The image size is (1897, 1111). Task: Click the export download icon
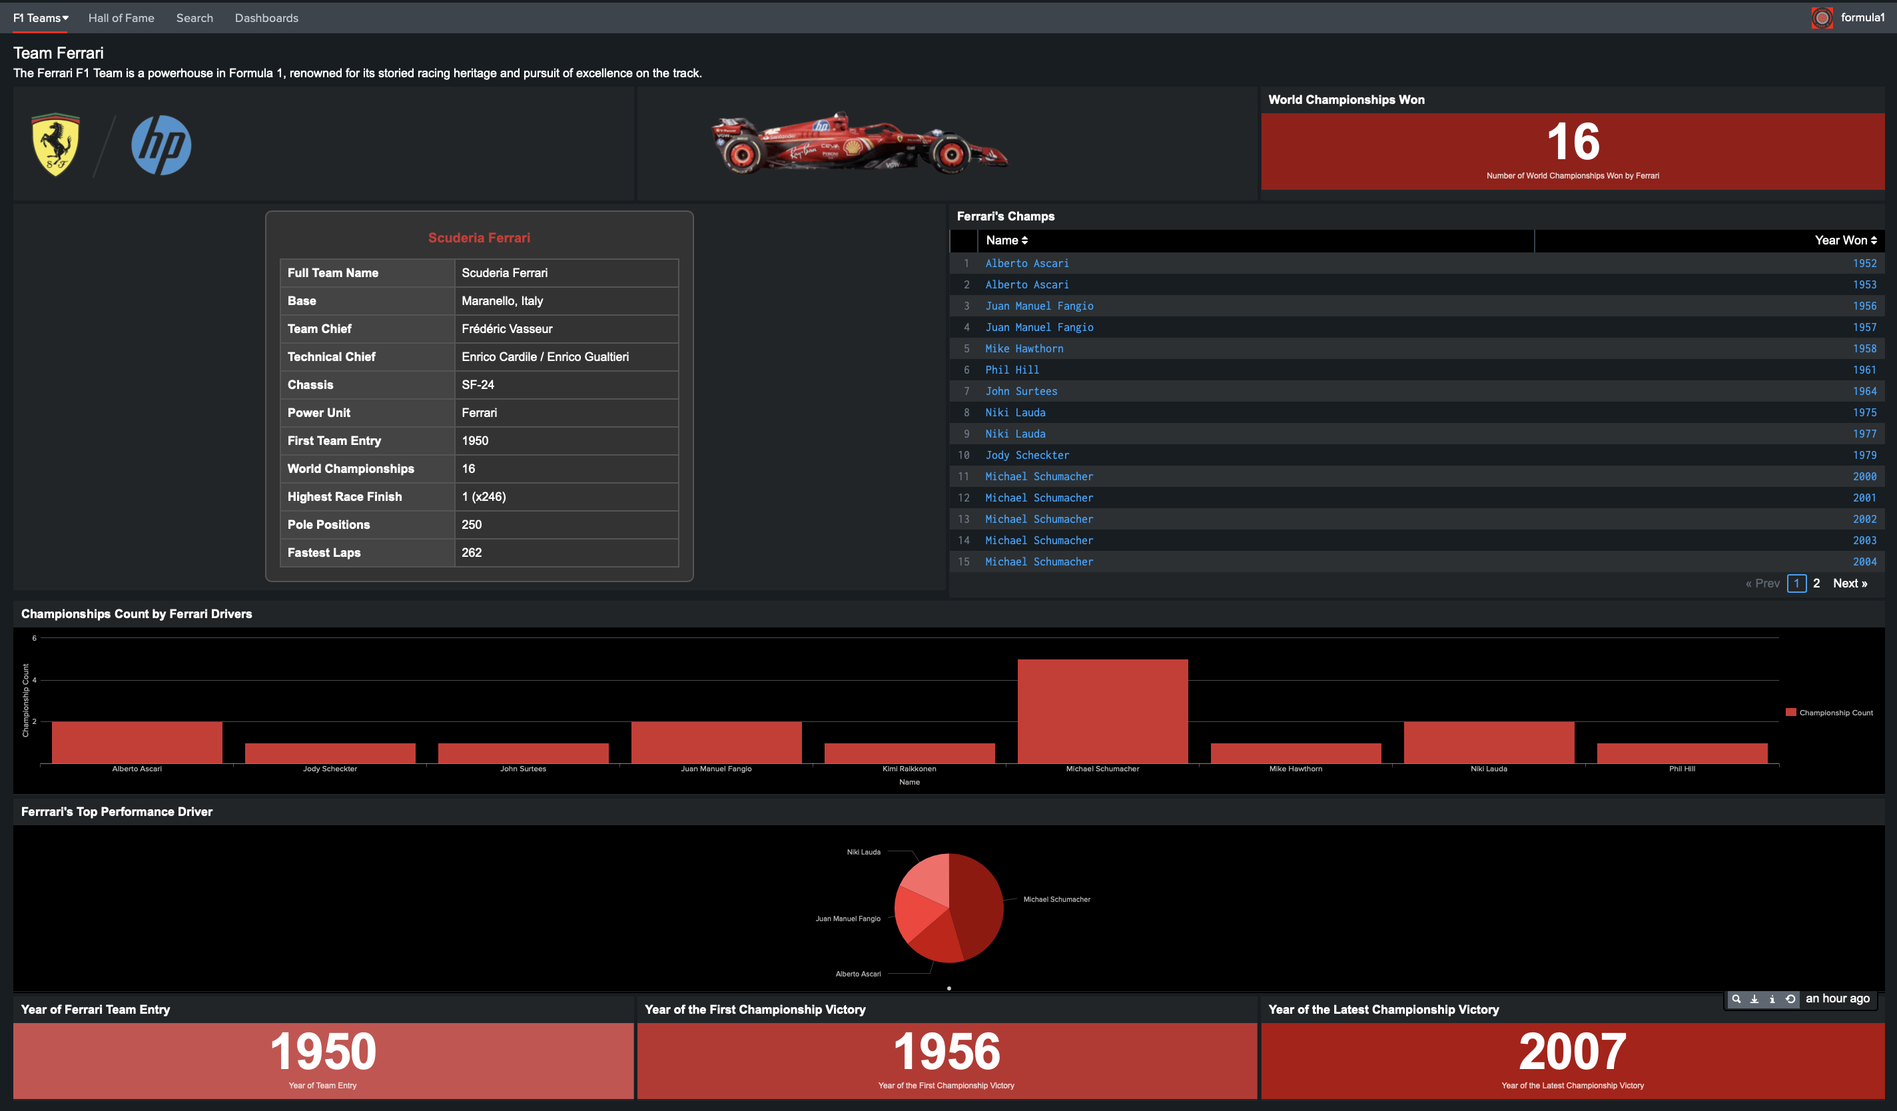click(x=1754, y=999)
